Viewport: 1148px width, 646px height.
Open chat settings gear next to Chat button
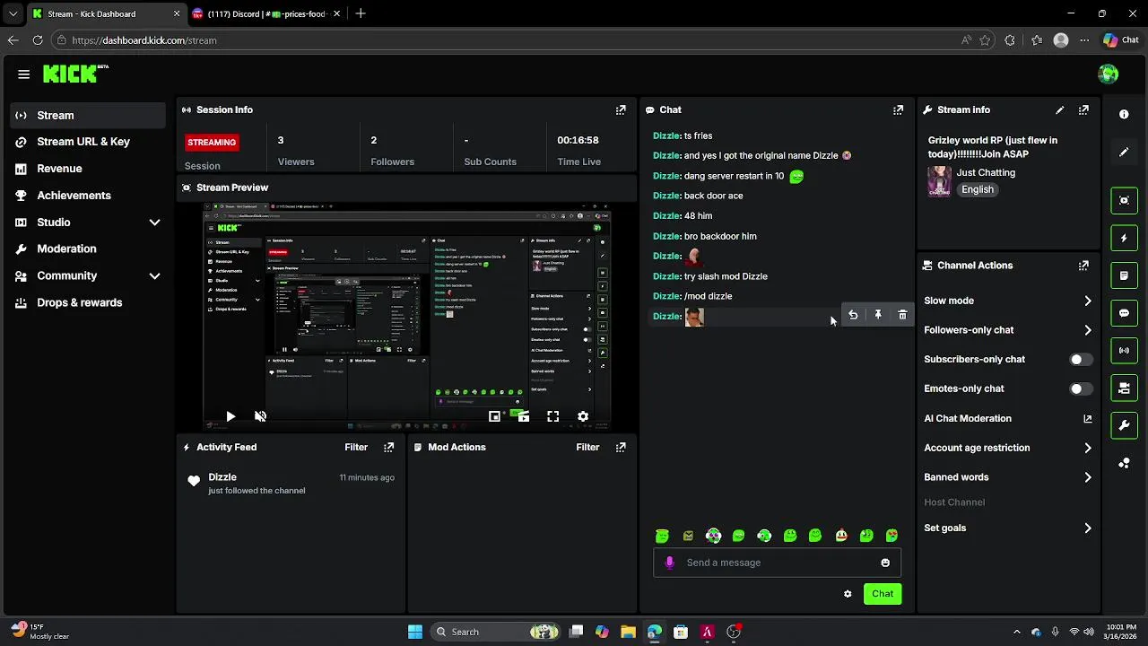[x=848, y=594]
